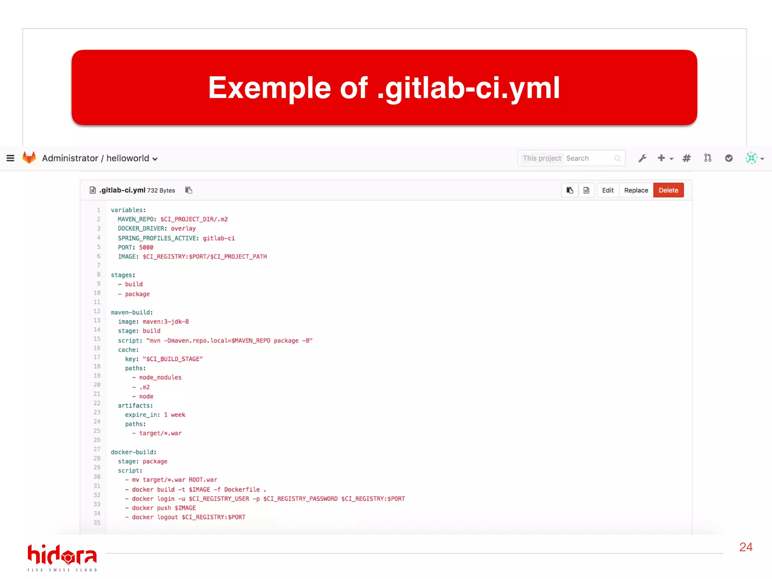Click the Replace button

pyautogui.click(x=636, y=190)
